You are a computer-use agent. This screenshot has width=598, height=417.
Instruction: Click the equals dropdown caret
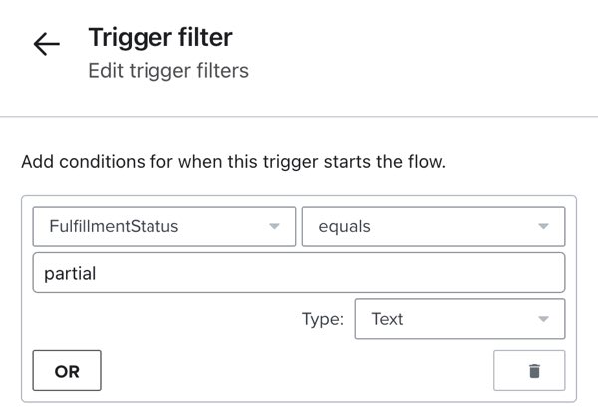tap(543, 227)
